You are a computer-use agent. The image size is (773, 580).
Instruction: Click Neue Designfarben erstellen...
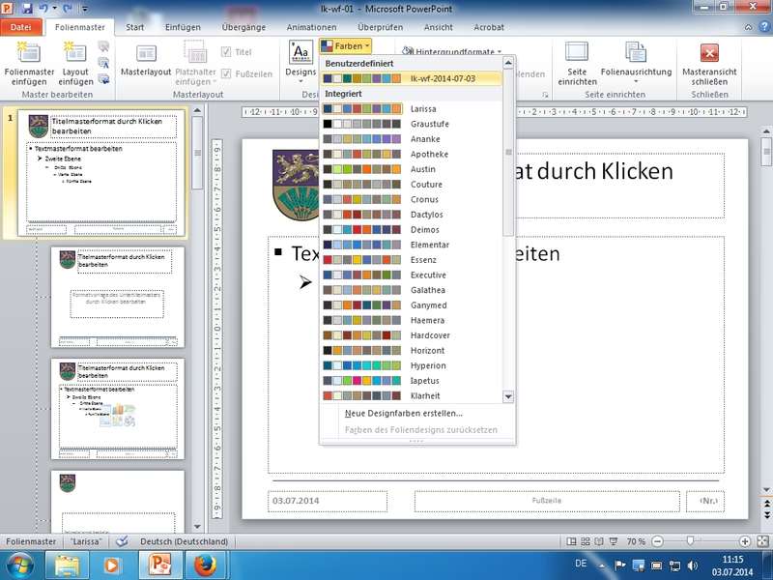click(x=403, y=413)
